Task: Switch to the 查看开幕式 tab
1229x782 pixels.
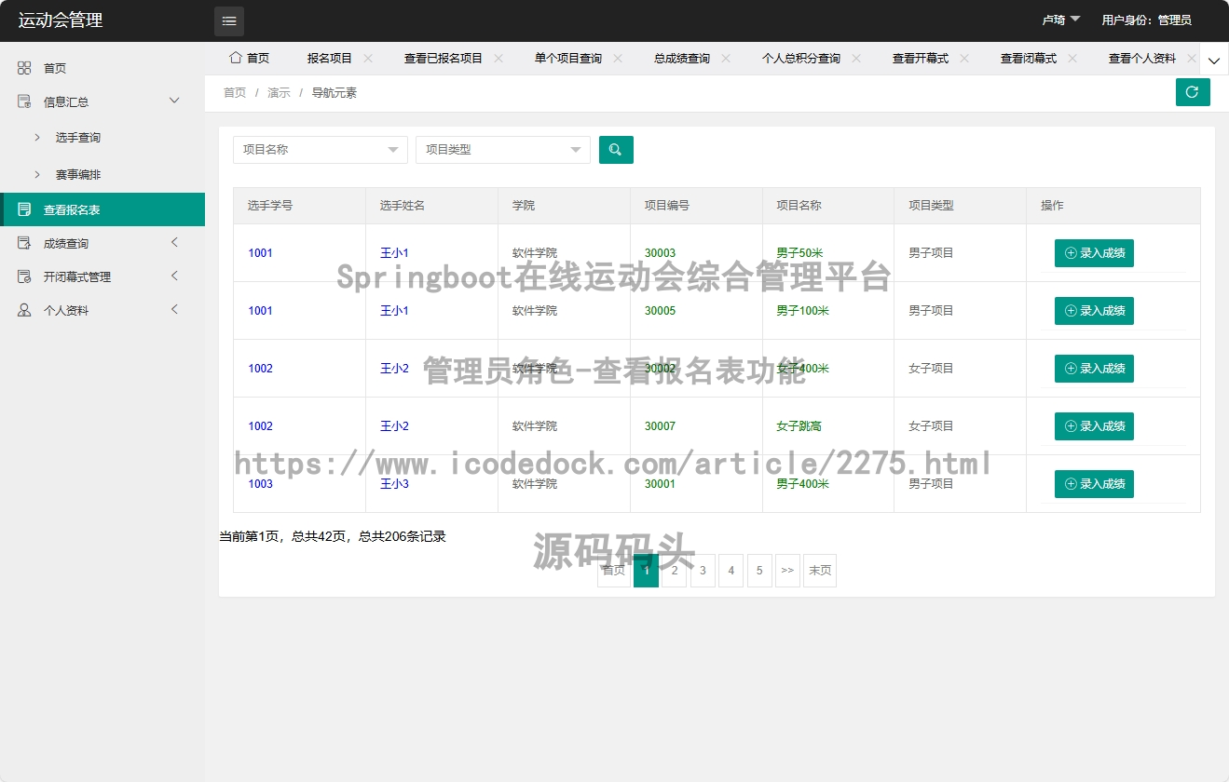Action: (921, 58)
